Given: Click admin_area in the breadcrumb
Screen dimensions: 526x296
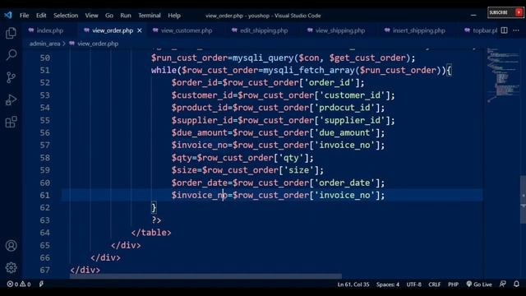Looking at the screenshot, I should 44,44.
